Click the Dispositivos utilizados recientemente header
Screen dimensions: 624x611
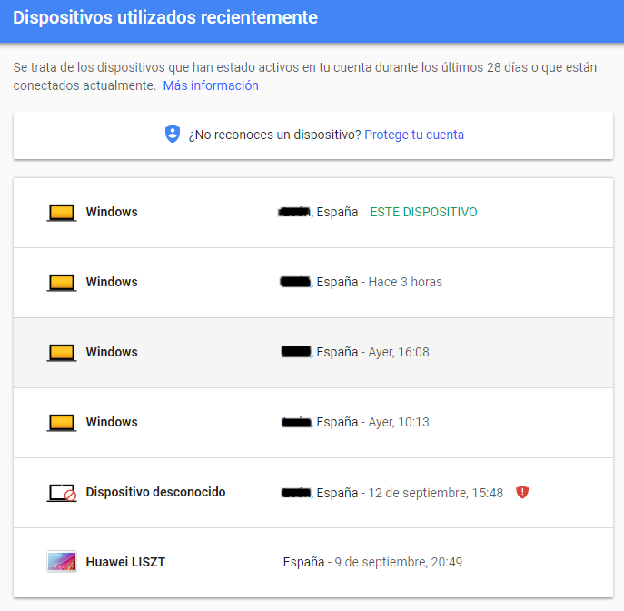(165, 17)
